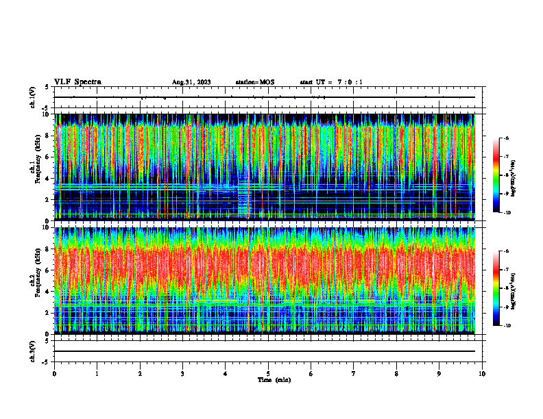
Task: Click time axis tick label "3"
Action: (182, 374)
